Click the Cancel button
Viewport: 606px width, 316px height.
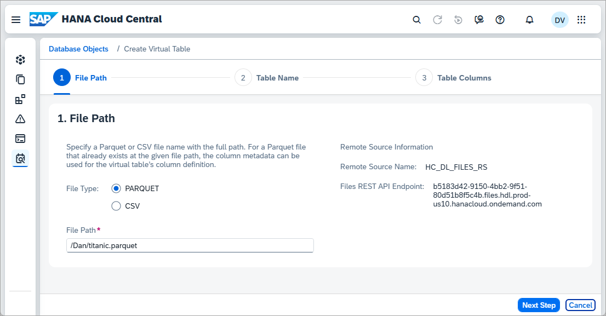click(x=580, y=305)
